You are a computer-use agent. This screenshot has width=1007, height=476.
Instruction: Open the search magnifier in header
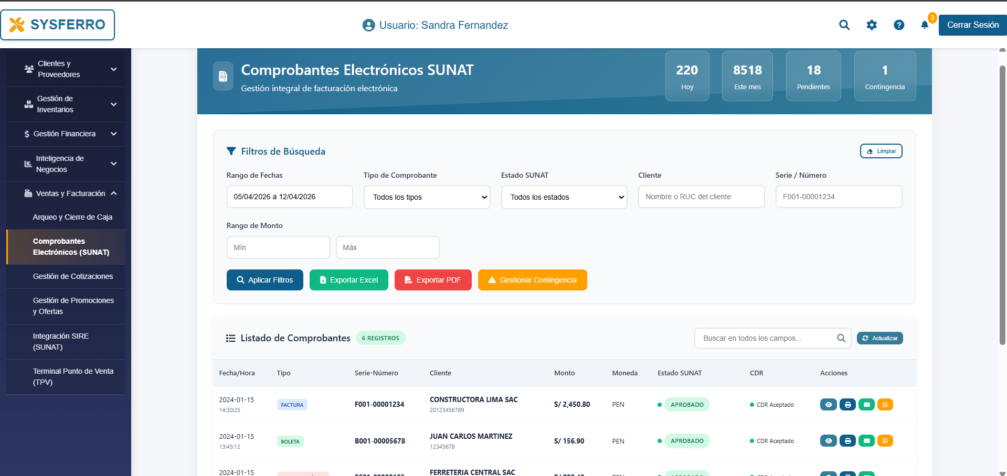(x=844, y=25)
